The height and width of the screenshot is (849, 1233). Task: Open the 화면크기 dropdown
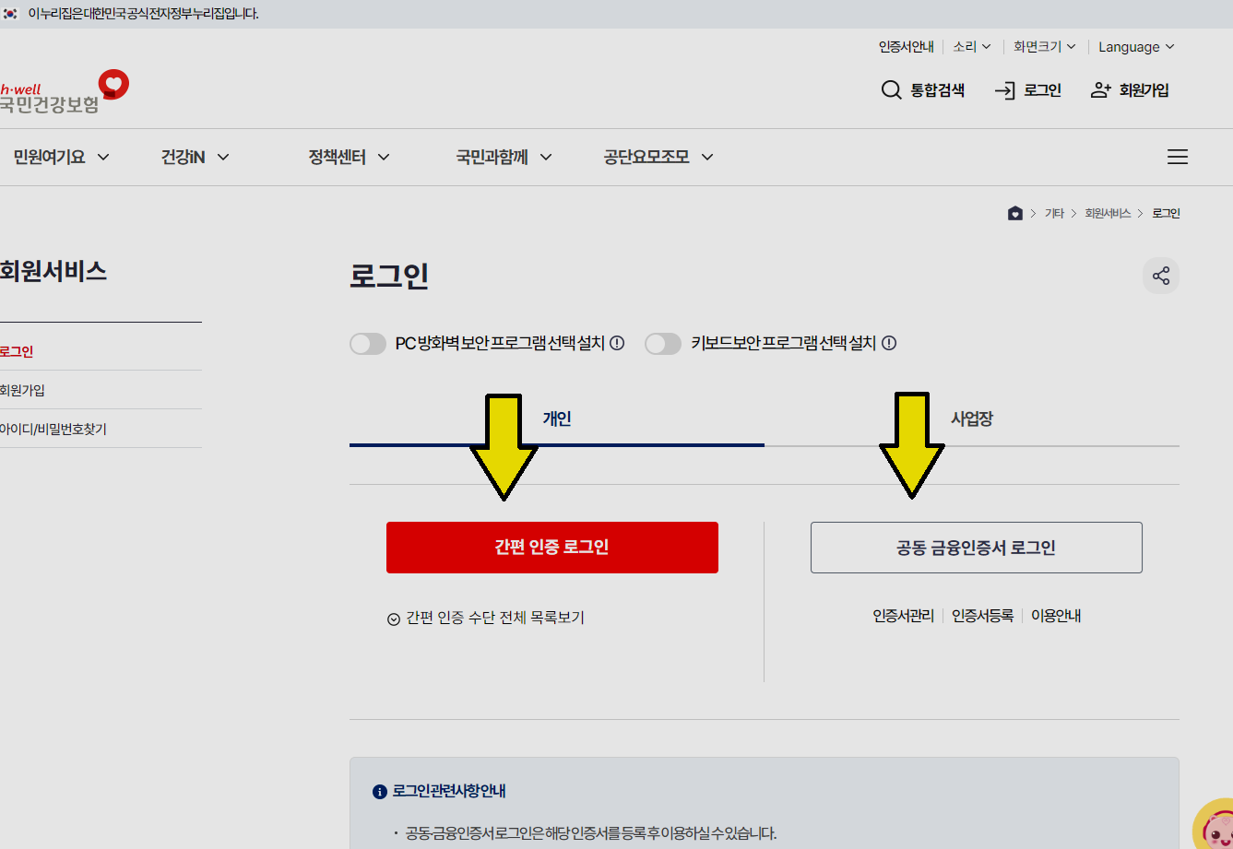coord(1038,46)
